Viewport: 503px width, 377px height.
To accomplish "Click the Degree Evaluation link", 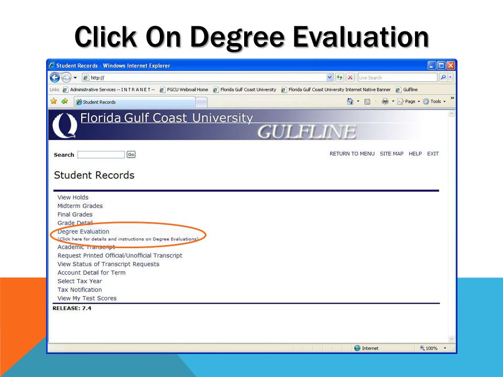I will point(83,231).
